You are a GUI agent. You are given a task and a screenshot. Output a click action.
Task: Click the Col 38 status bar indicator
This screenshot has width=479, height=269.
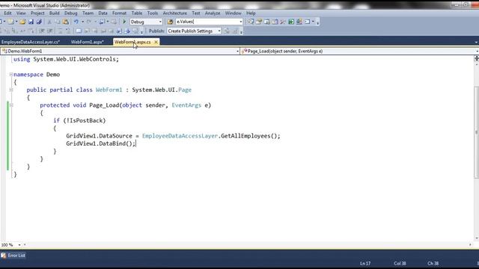coord(400,263)
